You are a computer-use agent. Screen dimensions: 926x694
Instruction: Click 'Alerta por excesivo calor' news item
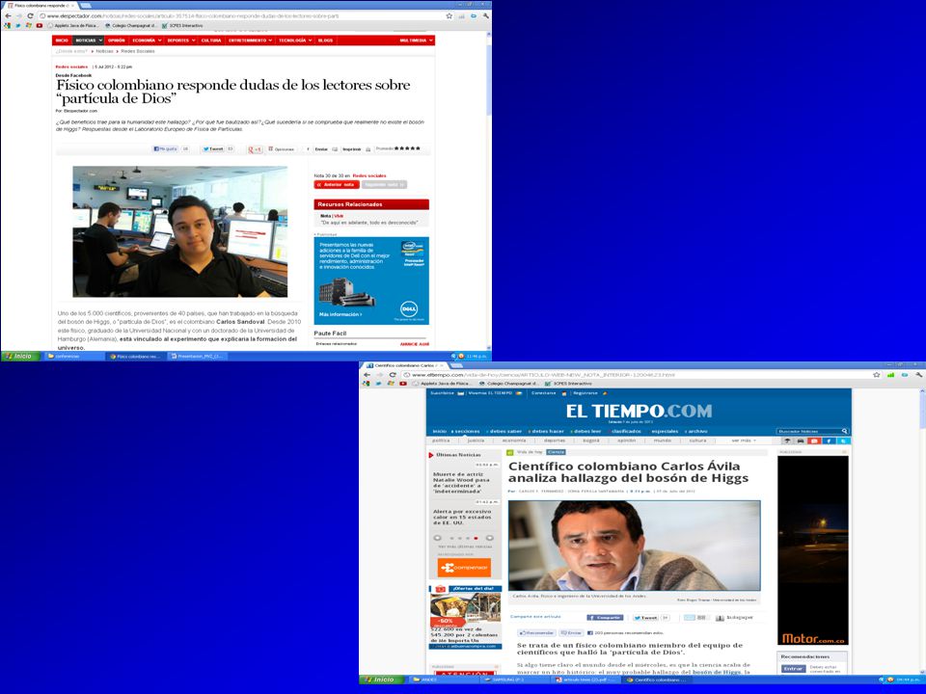[x=461, y=517]
